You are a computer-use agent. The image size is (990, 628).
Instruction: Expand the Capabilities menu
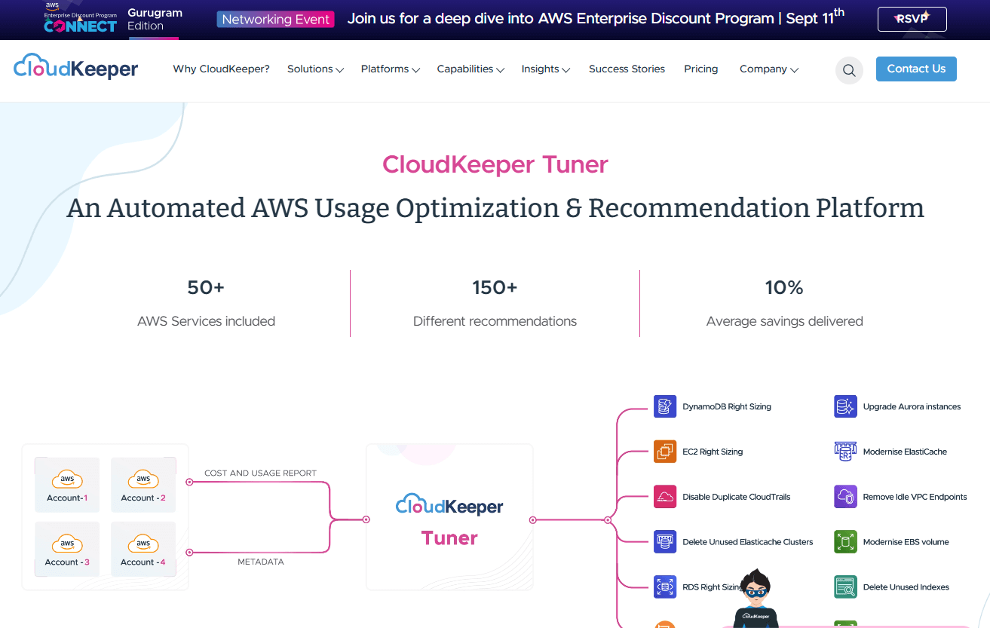pyautogui.click(x=470, y=69)
